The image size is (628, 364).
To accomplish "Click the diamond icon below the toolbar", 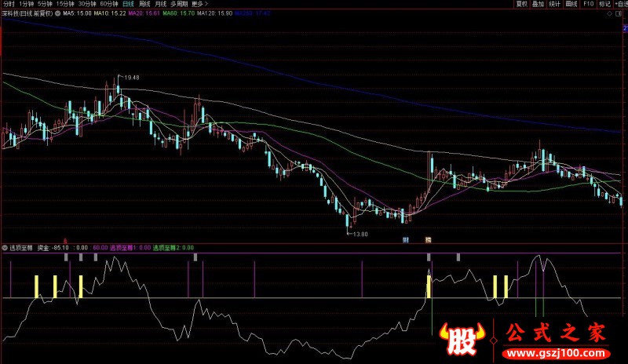I will [611, 13].
